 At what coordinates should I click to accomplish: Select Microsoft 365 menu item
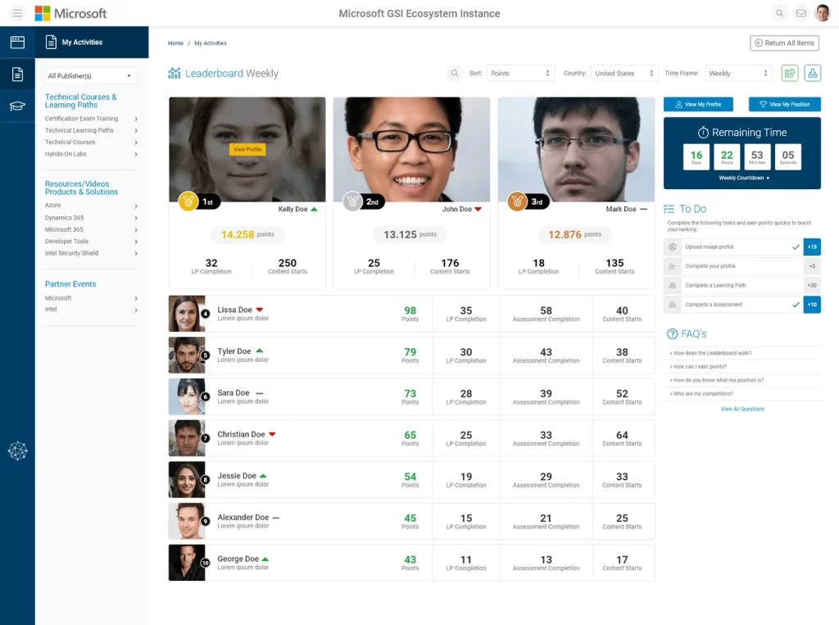[64, 229]
